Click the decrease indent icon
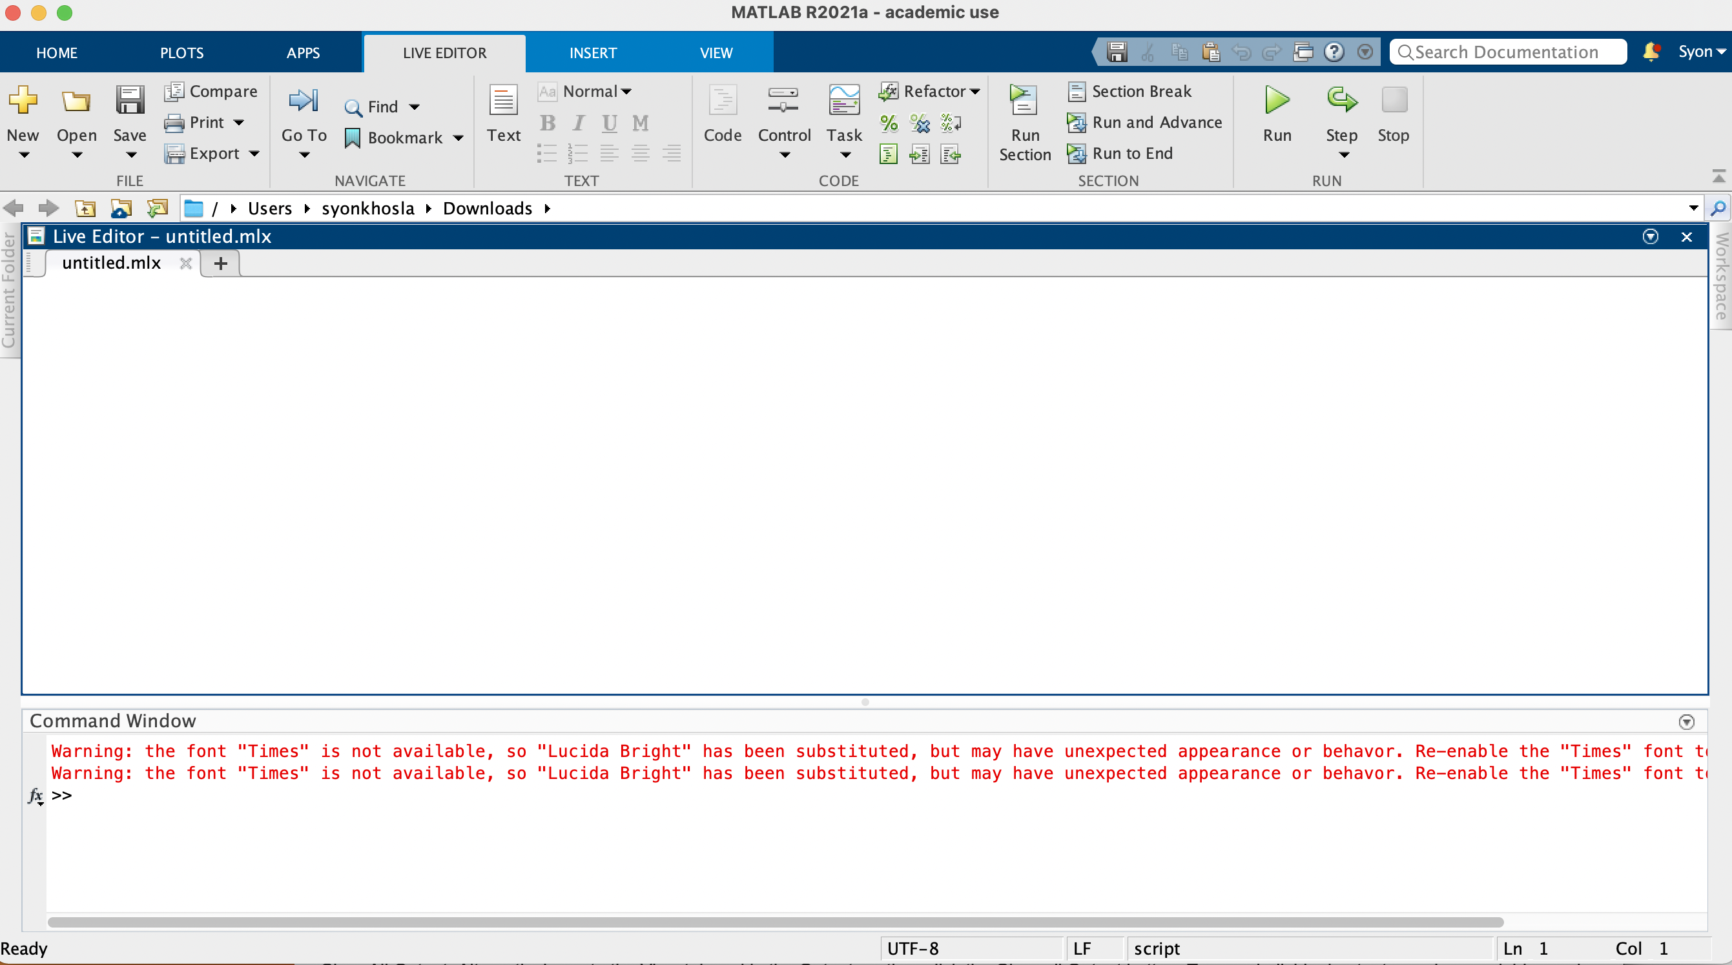The width and height of the screenshot is (1732, 965). 950,154
